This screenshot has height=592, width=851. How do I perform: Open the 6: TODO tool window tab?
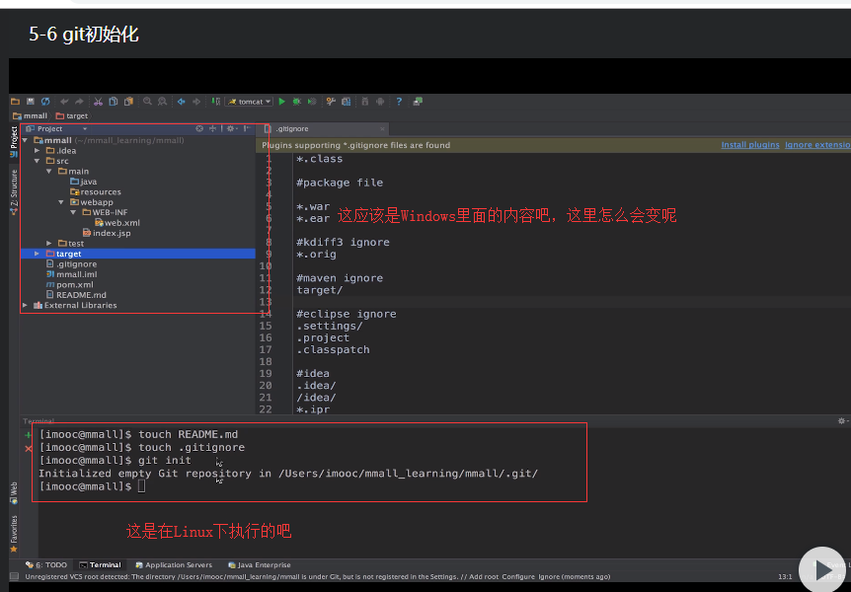click(46, 565)
